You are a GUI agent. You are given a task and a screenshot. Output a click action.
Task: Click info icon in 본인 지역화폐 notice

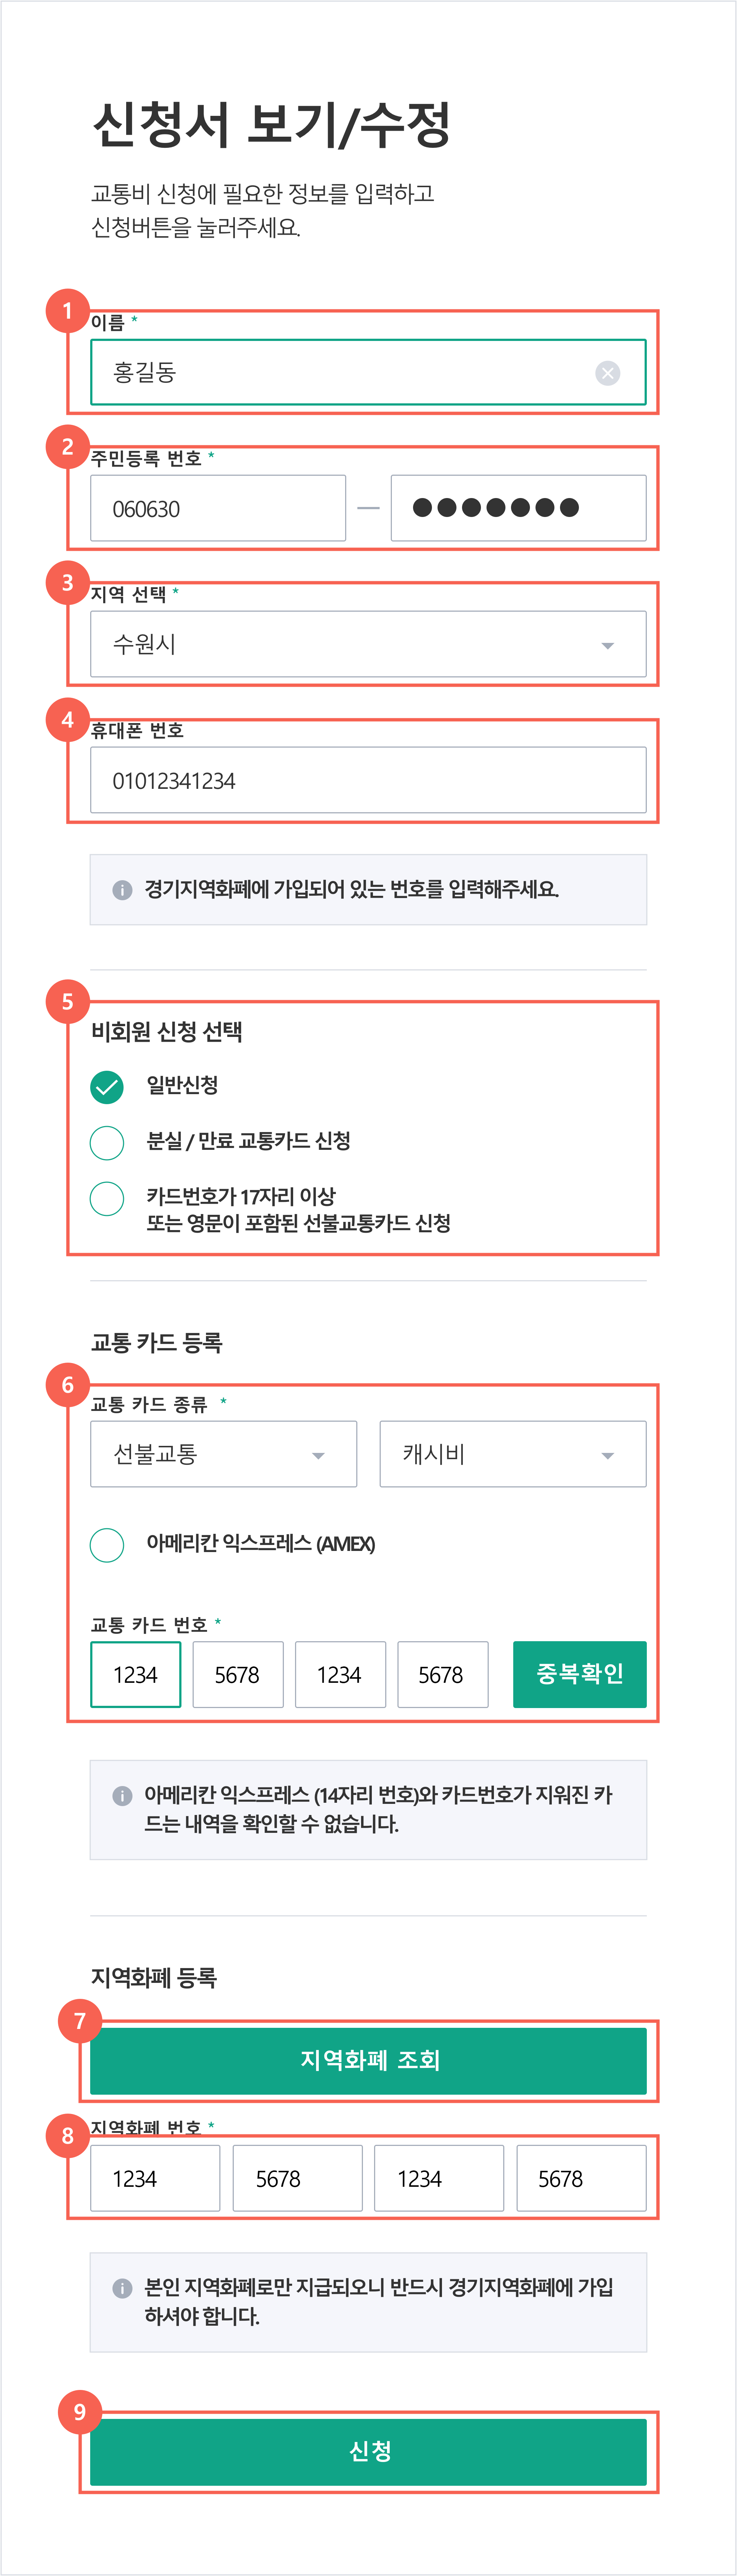(122, 2288)
